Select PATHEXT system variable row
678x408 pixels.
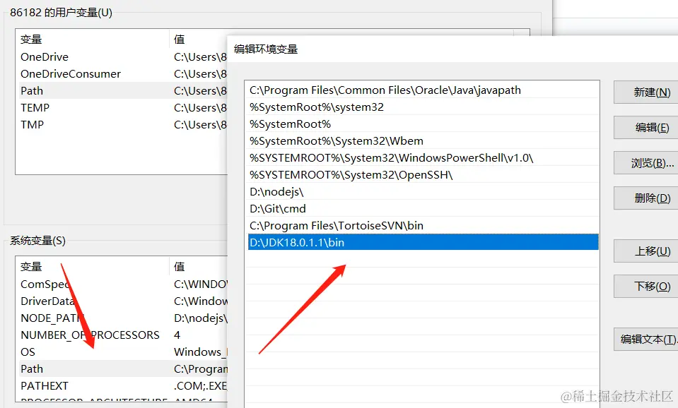click(x=122, y=385)
